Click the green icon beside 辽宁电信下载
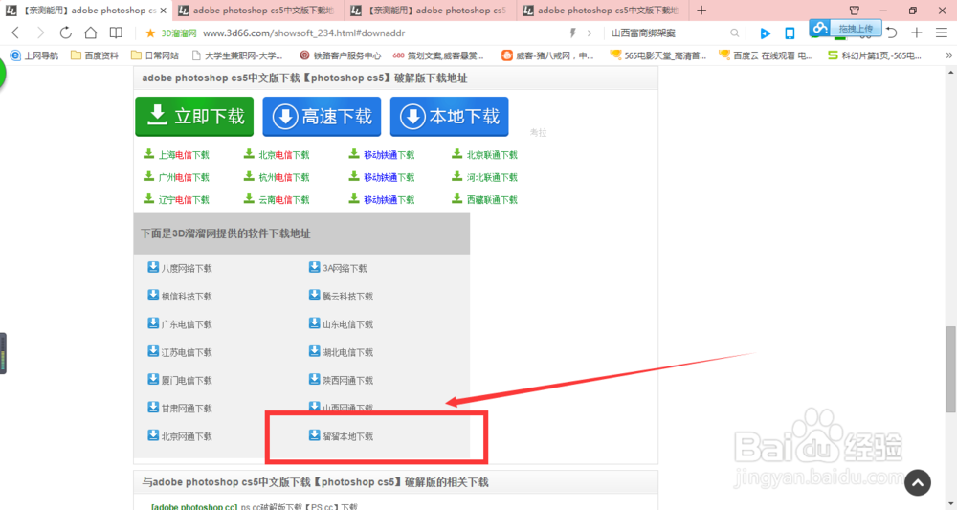Screen dimensions: 957x510 [x=148, y=198]
